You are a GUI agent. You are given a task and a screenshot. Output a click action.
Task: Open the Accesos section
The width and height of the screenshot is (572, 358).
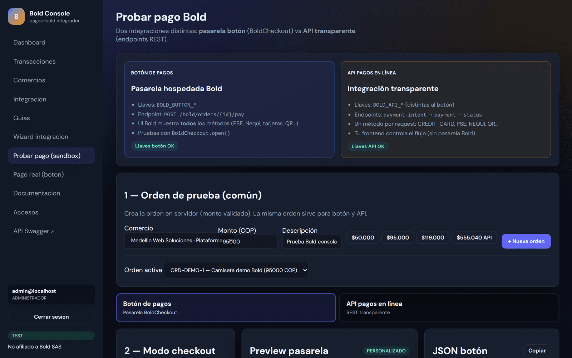pos(51,212)
